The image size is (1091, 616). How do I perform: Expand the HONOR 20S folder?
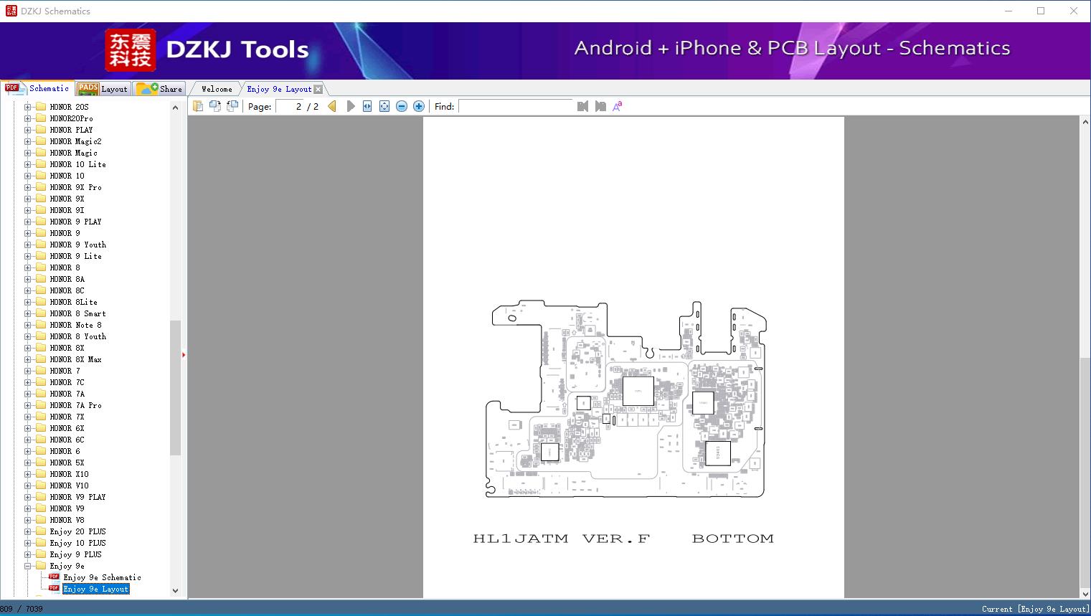click(x=28, y=107)
